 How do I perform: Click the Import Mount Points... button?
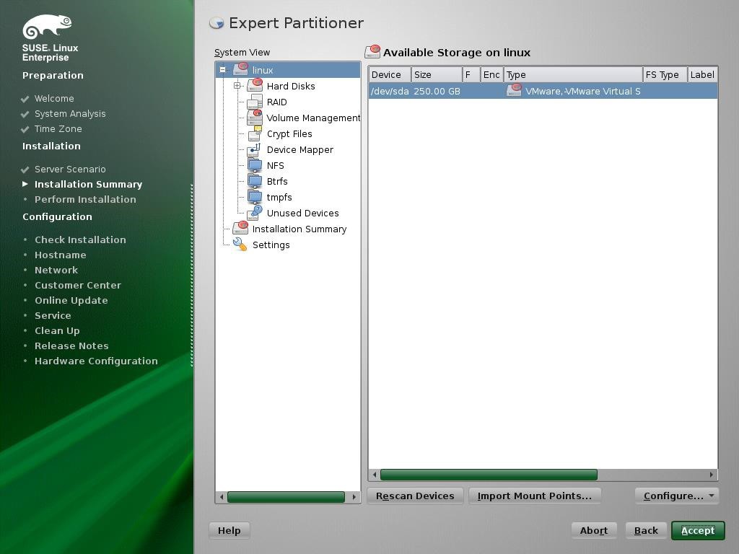(535, 496)
